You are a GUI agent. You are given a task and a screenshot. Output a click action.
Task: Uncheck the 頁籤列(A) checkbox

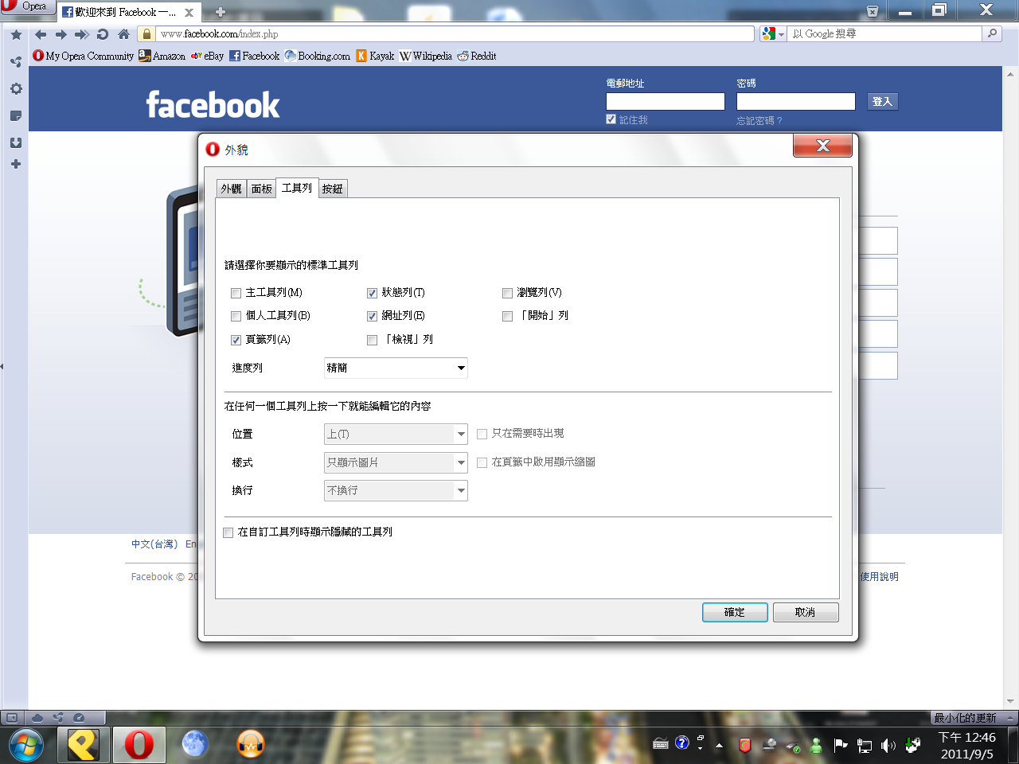click(x=236, y=340)
